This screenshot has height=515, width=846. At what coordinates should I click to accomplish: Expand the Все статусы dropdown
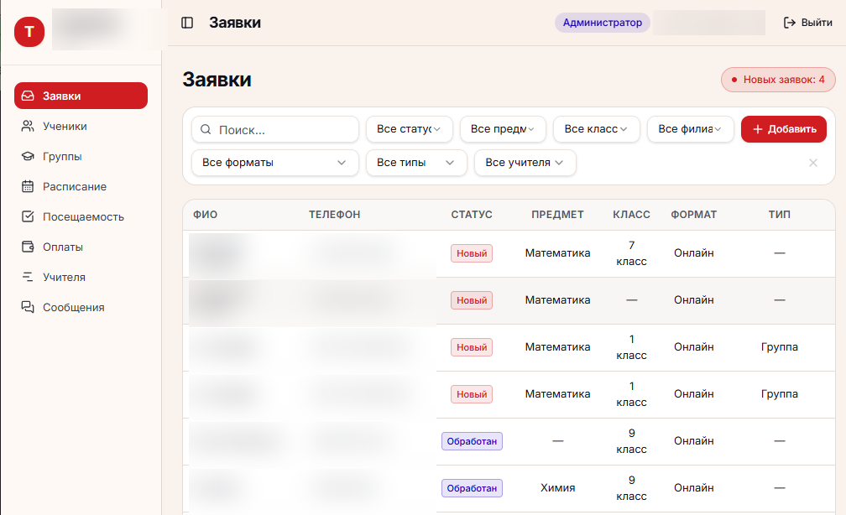409,129
